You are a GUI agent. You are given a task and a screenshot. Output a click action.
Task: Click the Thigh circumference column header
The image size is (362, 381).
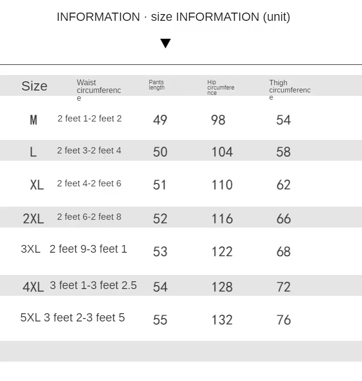pyautogui.click(x=290, y=90)
